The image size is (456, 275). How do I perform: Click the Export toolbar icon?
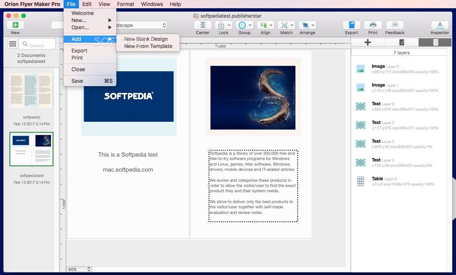tap(352, 25)
